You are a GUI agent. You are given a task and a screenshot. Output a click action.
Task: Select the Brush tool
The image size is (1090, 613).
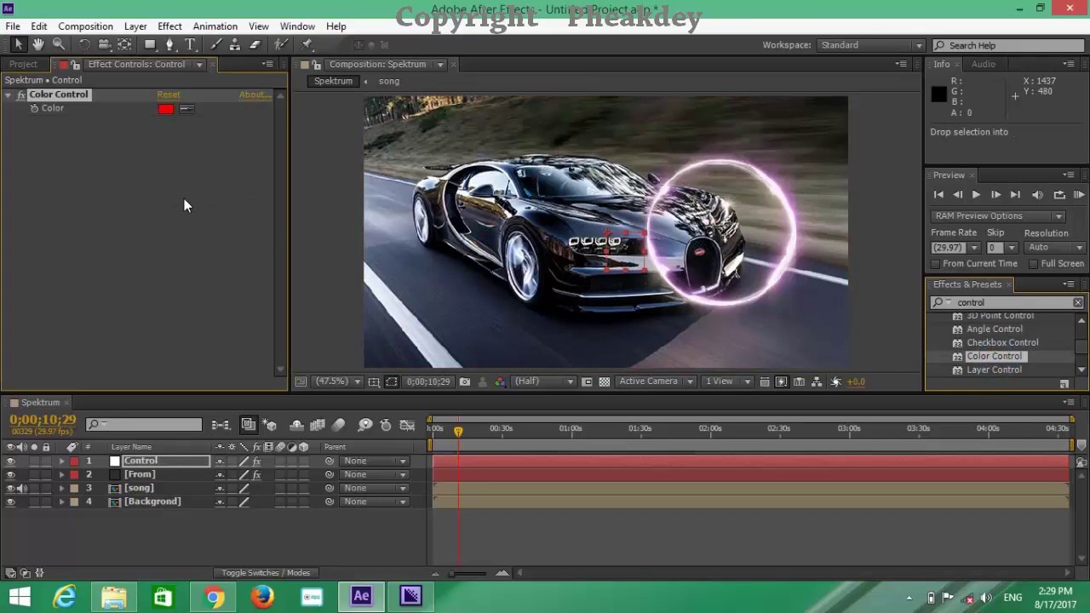click(x=216, y=44)
